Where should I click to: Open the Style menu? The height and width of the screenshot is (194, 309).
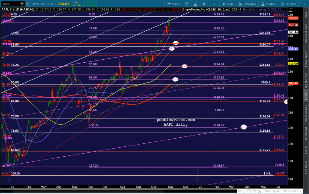228,4
